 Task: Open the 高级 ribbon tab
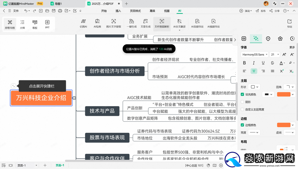coord(152,11)
